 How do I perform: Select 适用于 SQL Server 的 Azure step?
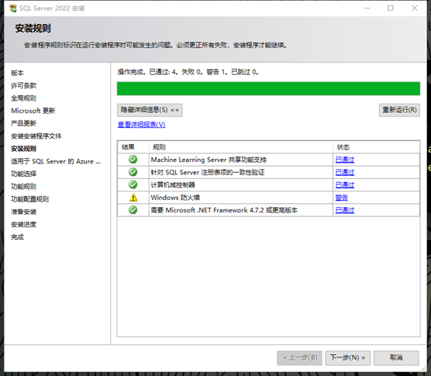tap(55, 161)
